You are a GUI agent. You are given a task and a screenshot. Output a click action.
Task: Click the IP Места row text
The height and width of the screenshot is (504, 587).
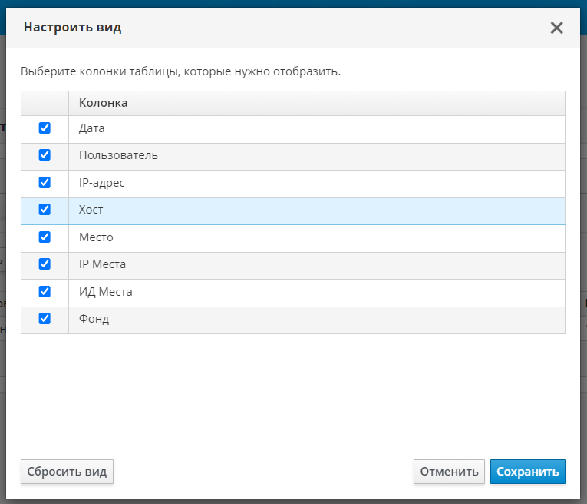click(x=102, y=265)
